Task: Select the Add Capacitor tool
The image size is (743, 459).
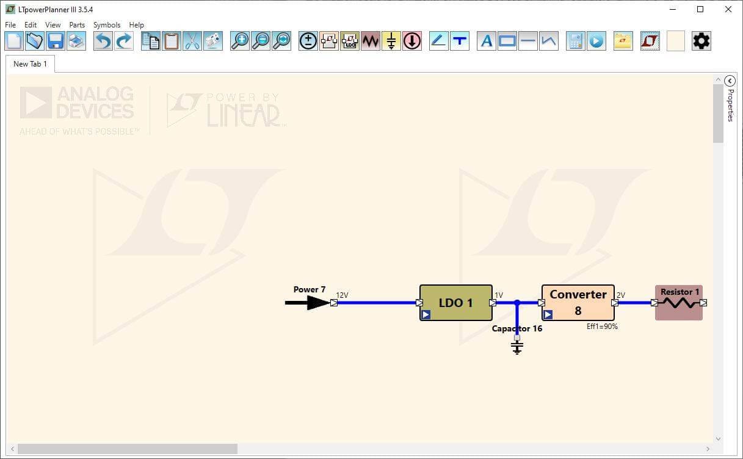Action: tap(391, 41)
